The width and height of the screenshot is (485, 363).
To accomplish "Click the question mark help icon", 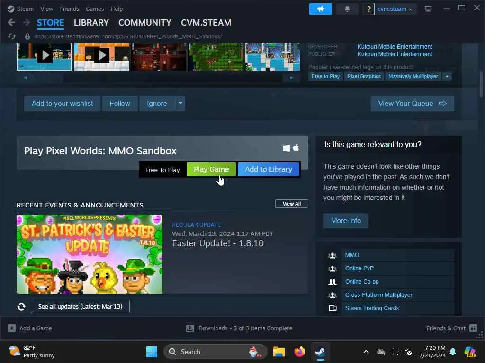I will (x=368, y=9).
